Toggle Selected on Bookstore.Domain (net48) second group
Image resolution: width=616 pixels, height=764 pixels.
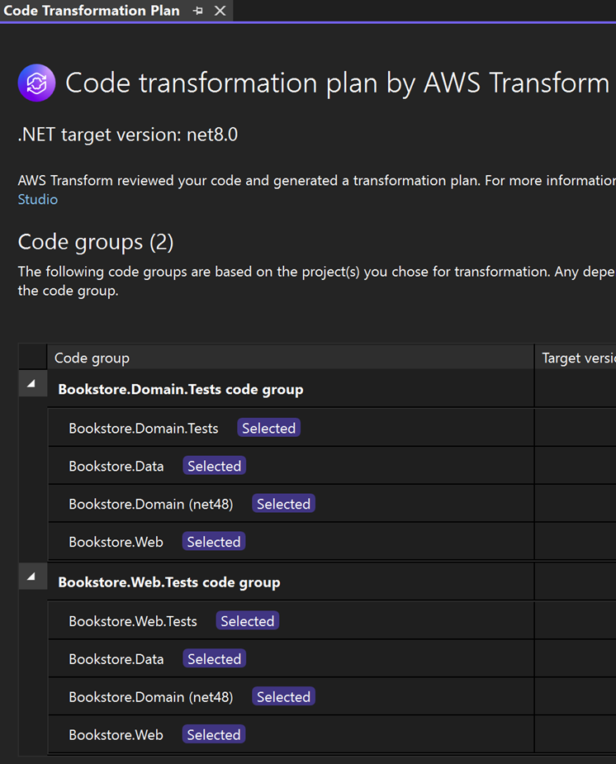[283, 696]
